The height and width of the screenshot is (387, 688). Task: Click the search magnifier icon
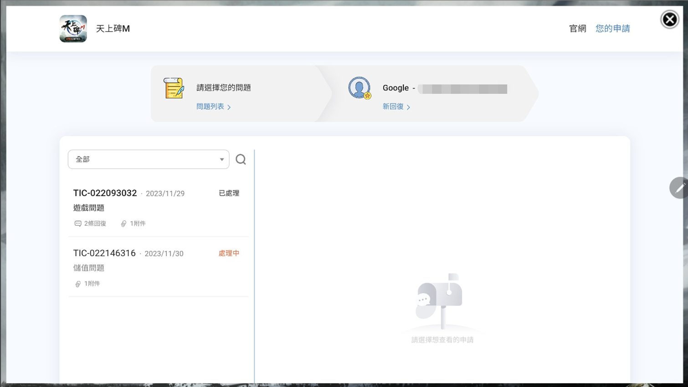coord(241,159)
